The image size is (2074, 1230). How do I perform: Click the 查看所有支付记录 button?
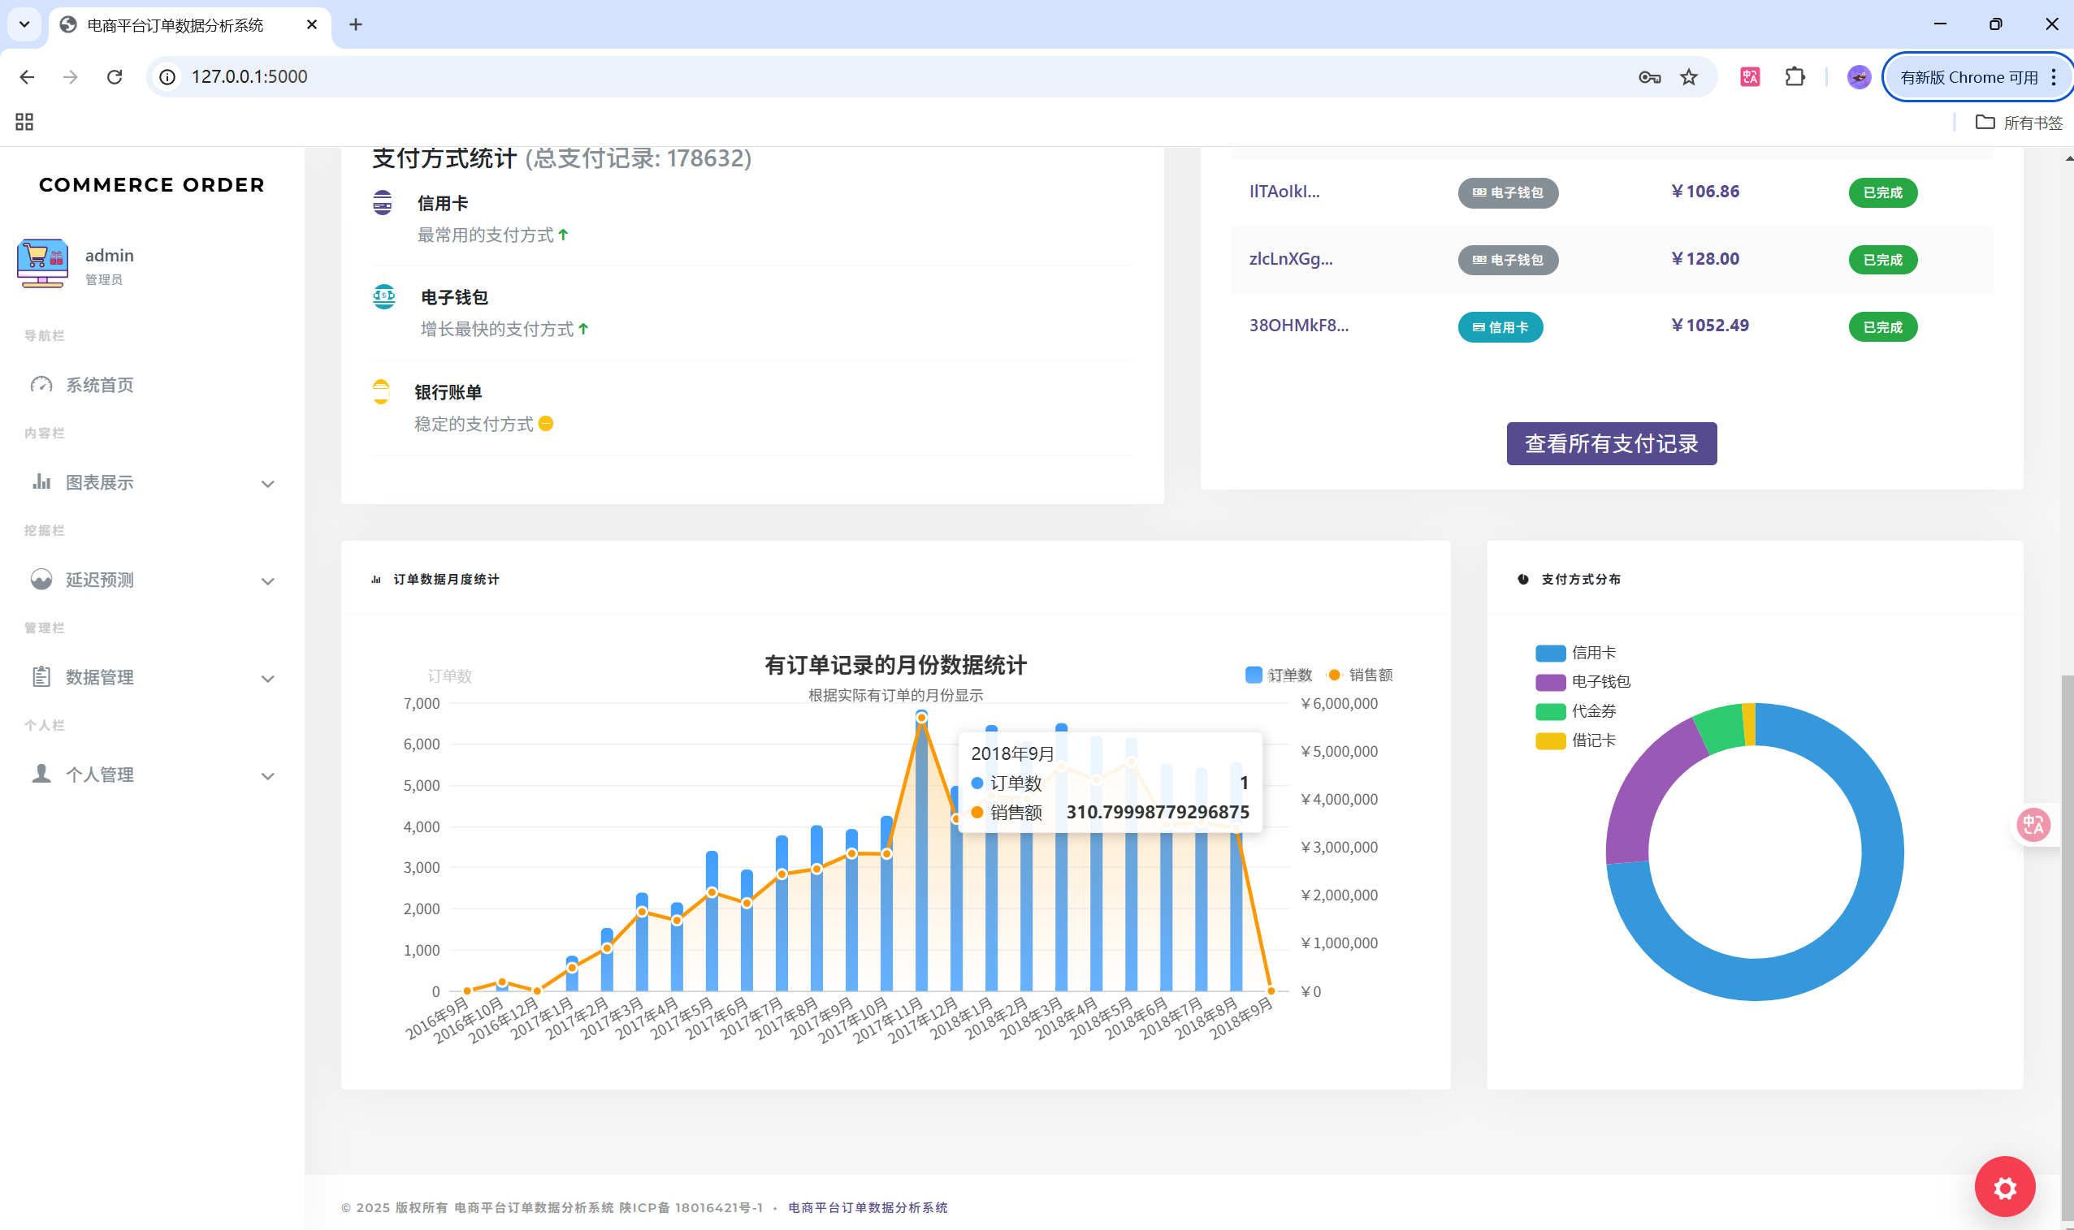click(1610, 443)
